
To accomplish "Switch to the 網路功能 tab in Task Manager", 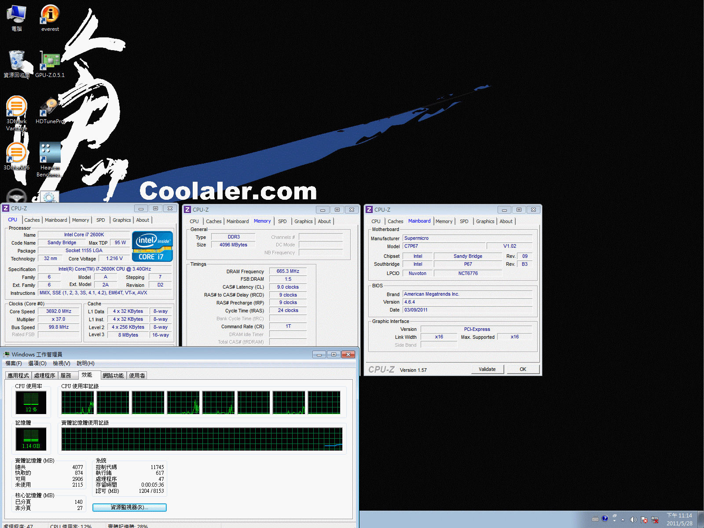I will (x=113, y=376).
